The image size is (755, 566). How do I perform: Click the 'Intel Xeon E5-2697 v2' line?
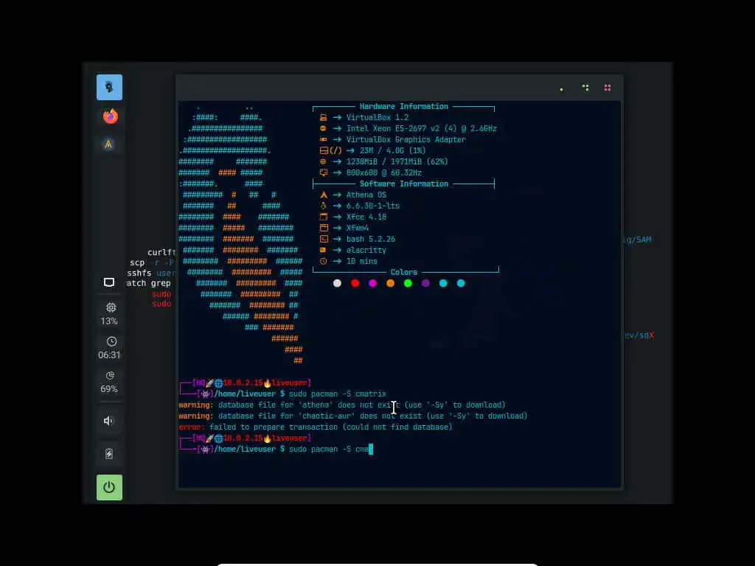[421, 128]
